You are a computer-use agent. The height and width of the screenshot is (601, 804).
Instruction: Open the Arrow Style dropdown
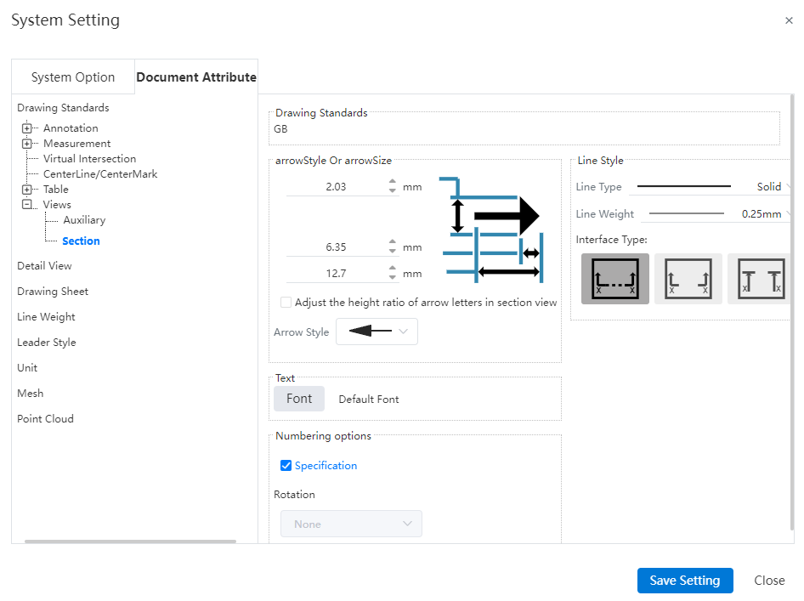tap(377, 332)
